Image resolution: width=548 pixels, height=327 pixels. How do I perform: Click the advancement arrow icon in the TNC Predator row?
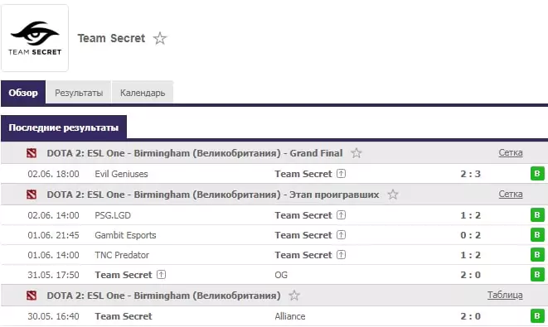click(x=341, y=255)
